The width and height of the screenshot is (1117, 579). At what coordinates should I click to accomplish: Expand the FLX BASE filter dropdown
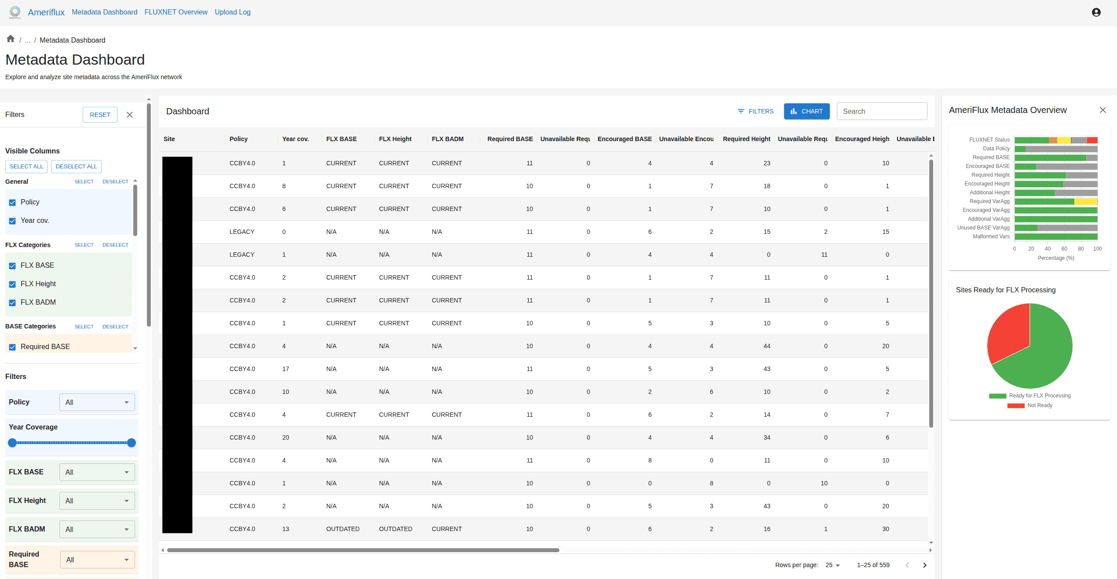click(97, 472)
